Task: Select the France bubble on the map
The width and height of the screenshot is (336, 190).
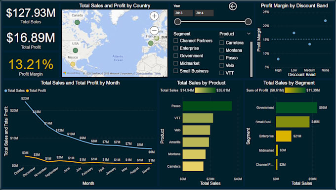Action: [151, 43]
